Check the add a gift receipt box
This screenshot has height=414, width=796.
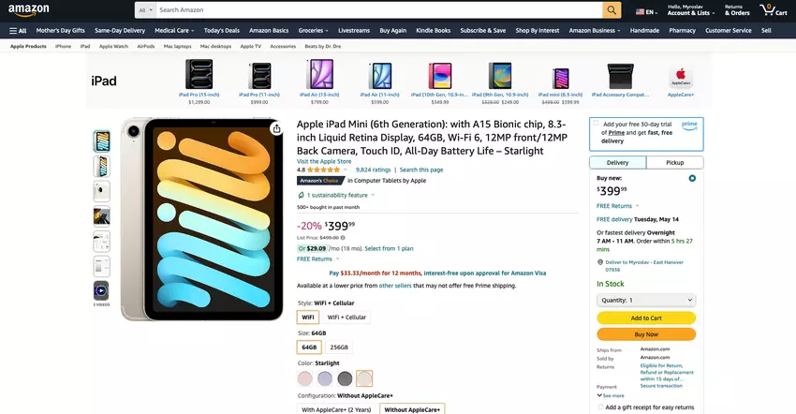(x=599, y=407)
